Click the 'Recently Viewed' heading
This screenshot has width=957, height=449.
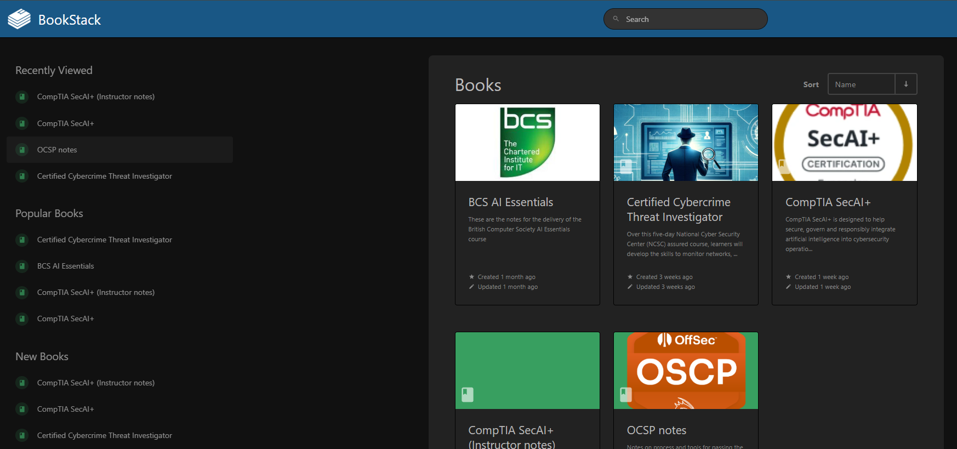click(x=54, y=71)
